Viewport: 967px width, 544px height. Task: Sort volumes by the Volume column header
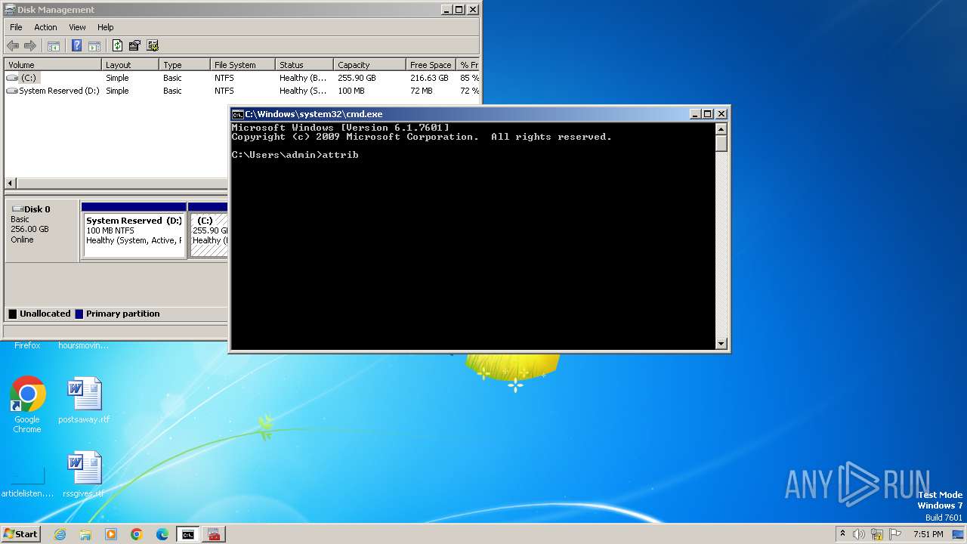pyautogui.click(x=53, y=65)
